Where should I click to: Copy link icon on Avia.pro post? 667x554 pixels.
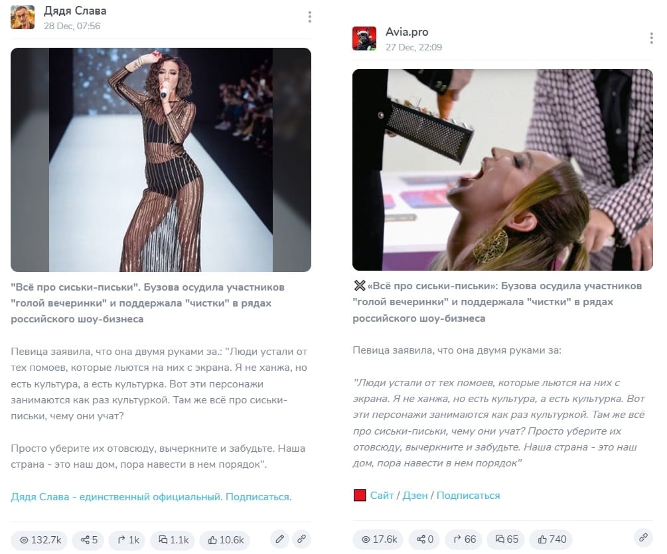pyautogui.click(x=643, y=538)
